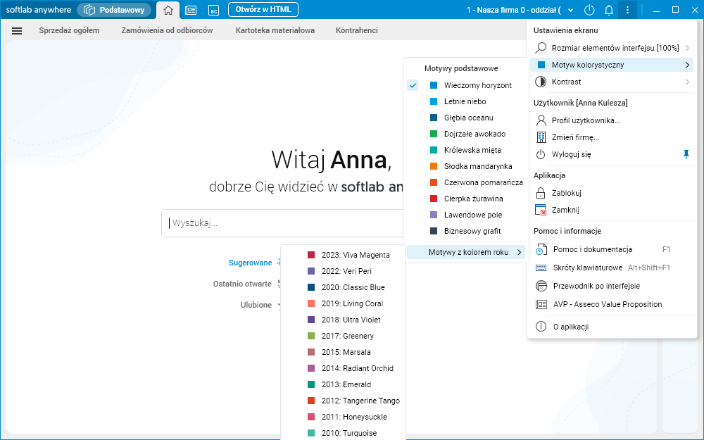Screen dimensions: 704x440
Task: Click the keyboard shortcuts icon
Action: point(541,268)
